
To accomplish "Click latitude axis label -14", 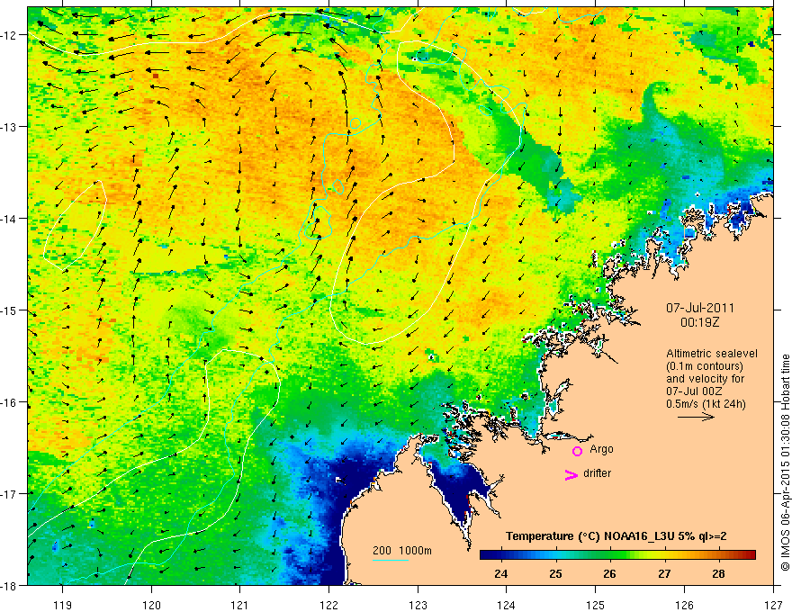I will click(9, 219).
